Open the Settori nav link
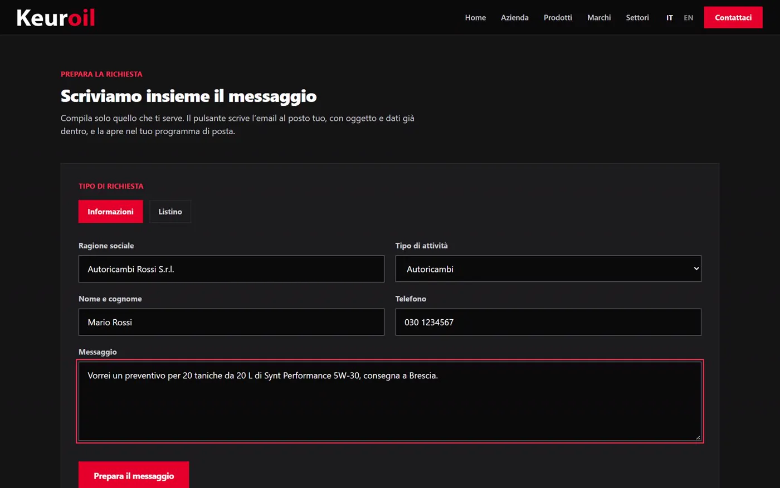 (x=637, y=18)
